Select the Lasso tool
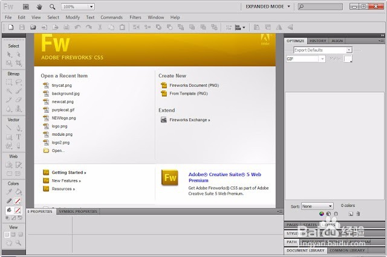The image size is (387, 257). tap(19, 82)
